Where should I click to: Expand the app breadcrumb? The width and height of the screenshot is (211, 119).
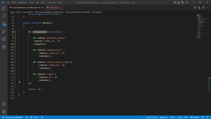[x=12, y=12]
